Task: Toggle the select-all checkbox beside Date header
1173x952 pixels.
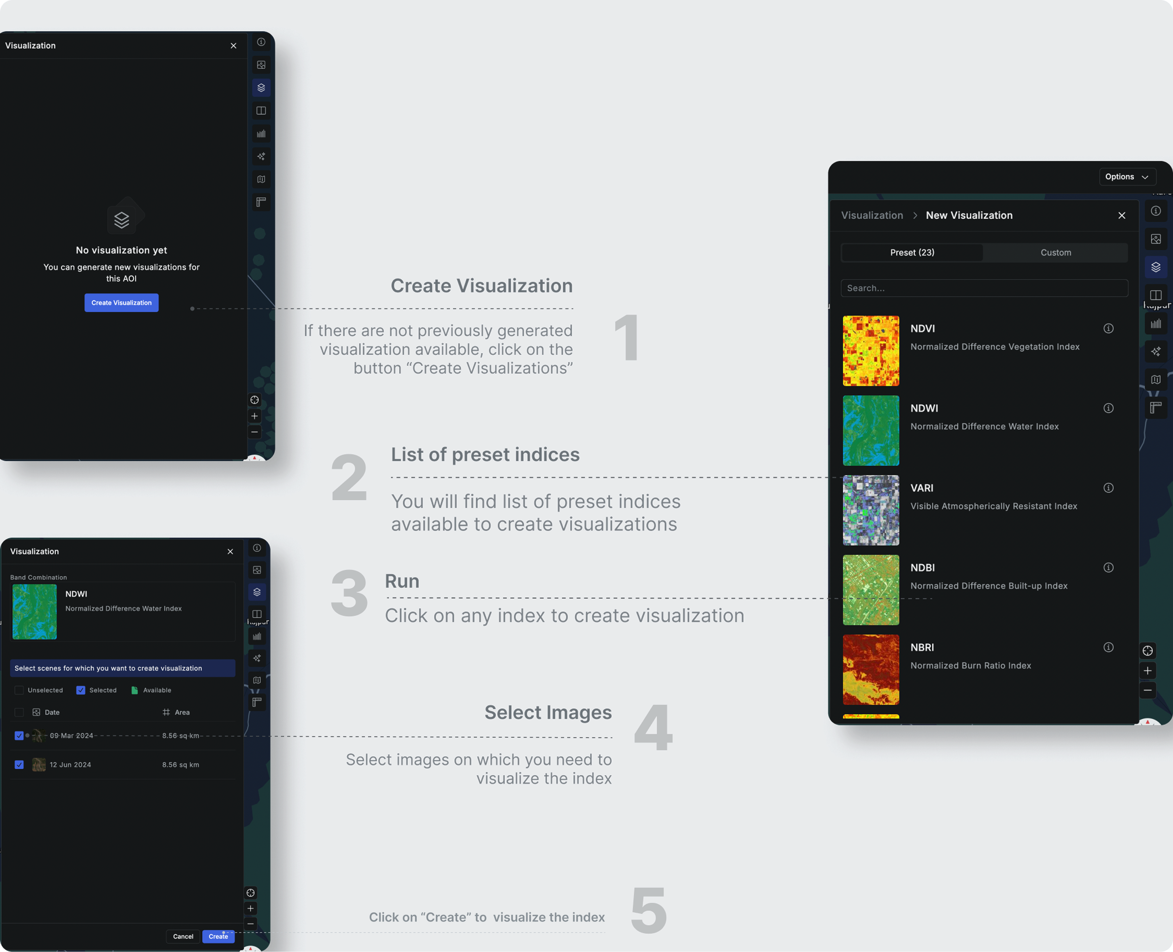Action: pos(19,712)
